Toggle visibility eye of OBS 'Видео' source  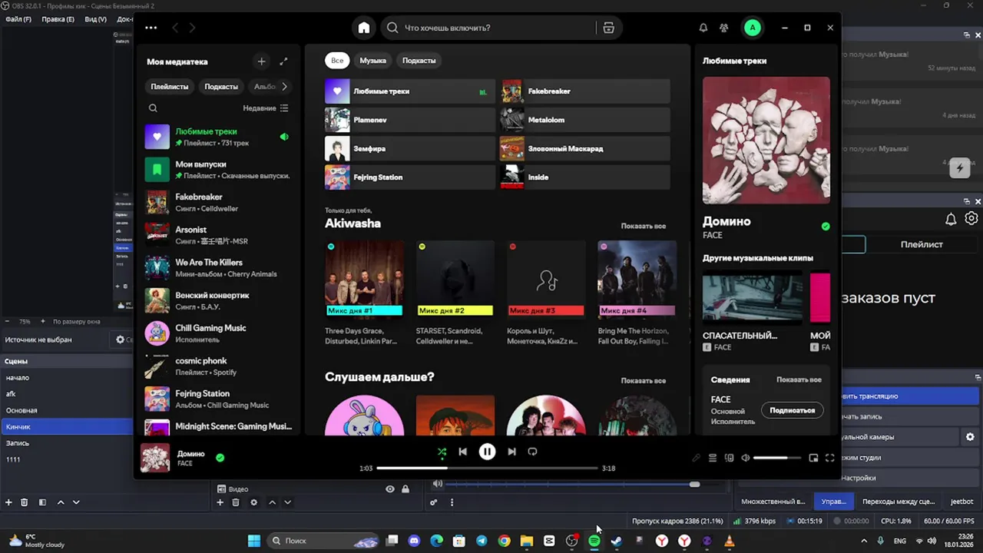[x=390, y=489]
